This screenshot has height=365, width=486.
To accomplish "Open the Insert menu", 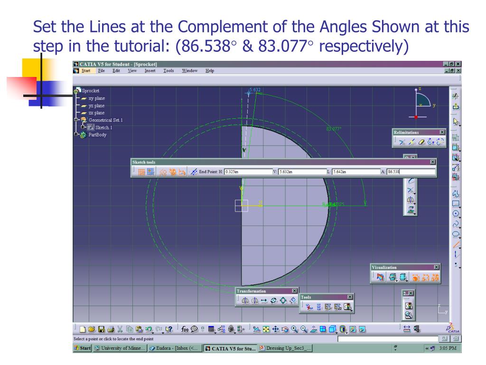I will (x=150, y=71).
